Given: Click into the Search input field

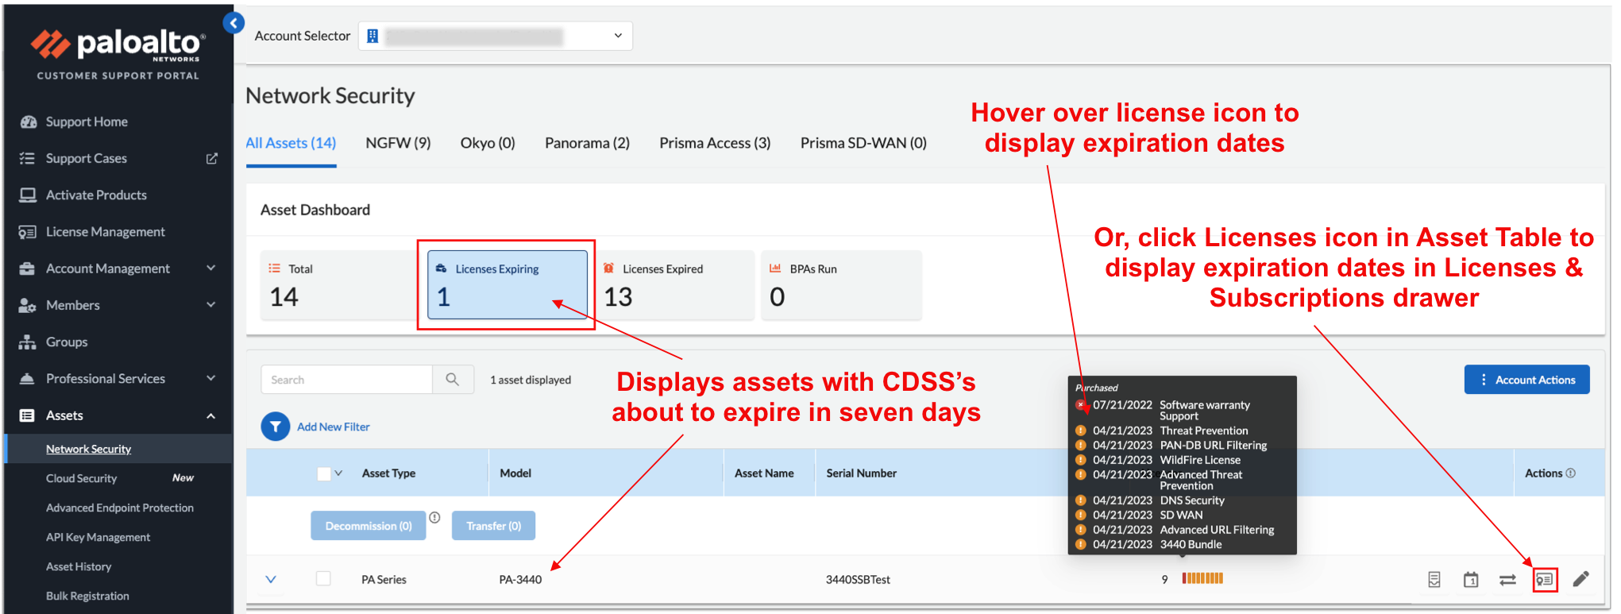Looking at the screenshot, I should click(x=346, y=380).
